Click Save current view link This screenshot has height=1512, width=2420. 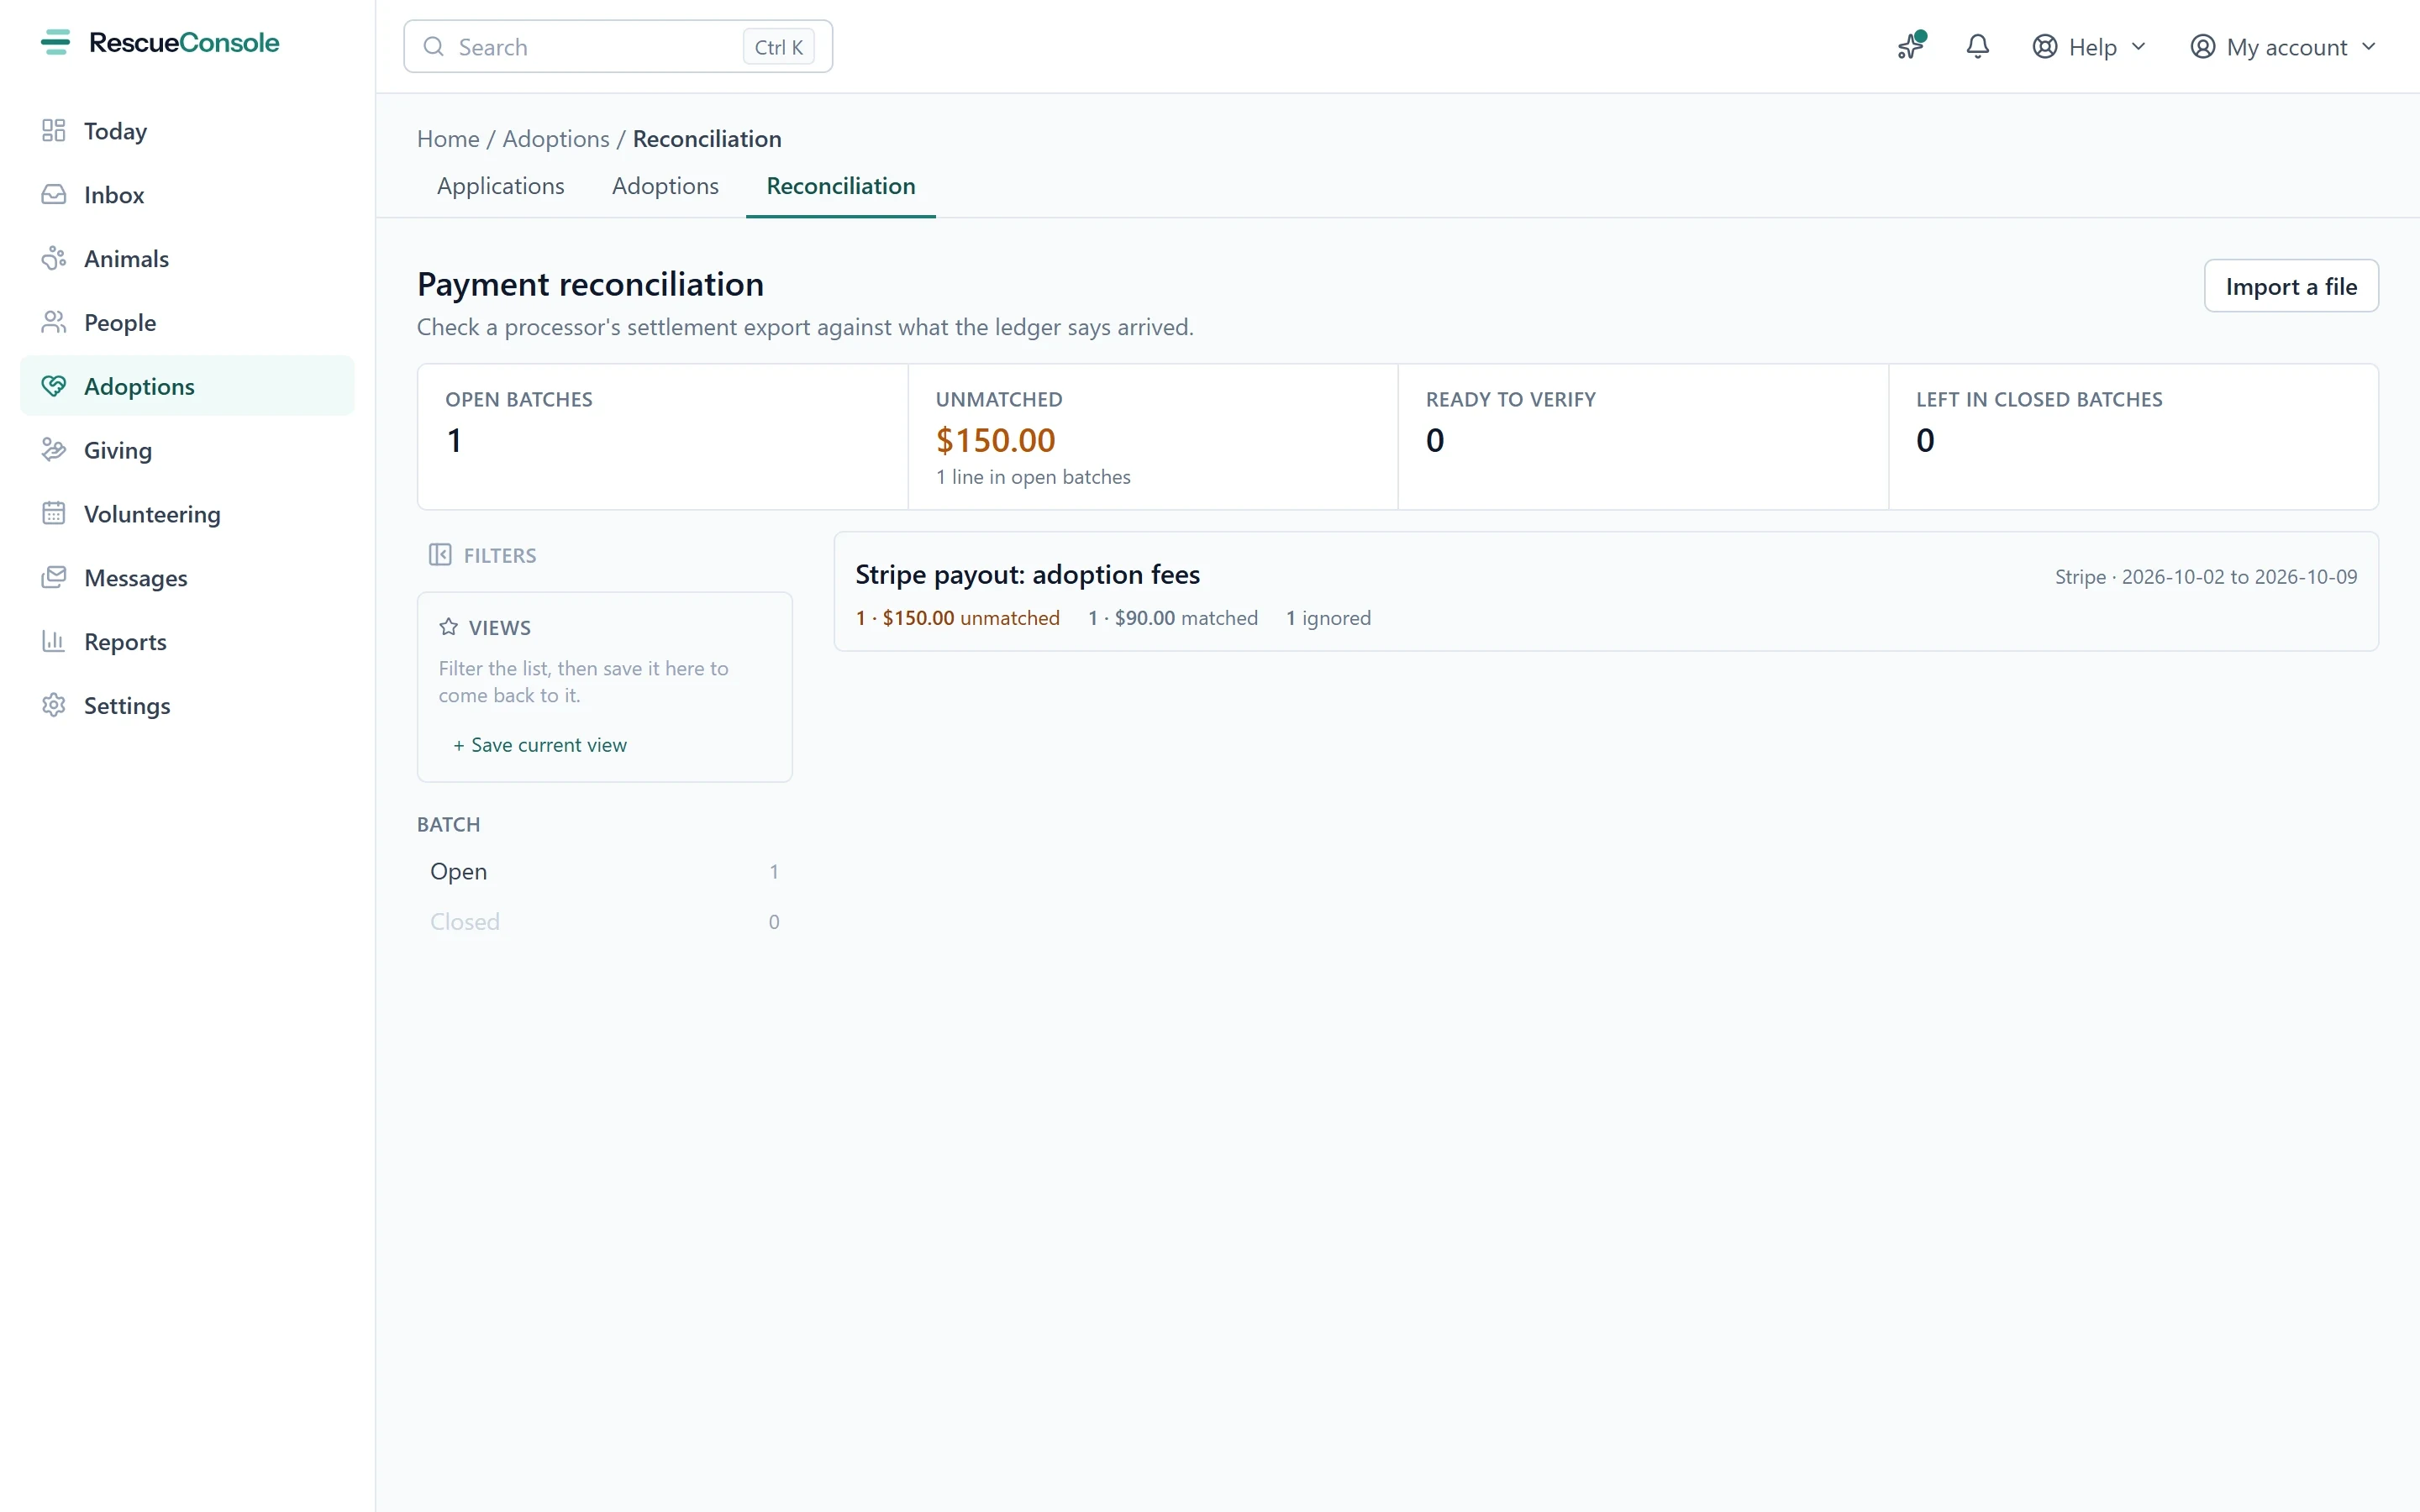pyautogui.click(x=540, y=745)
